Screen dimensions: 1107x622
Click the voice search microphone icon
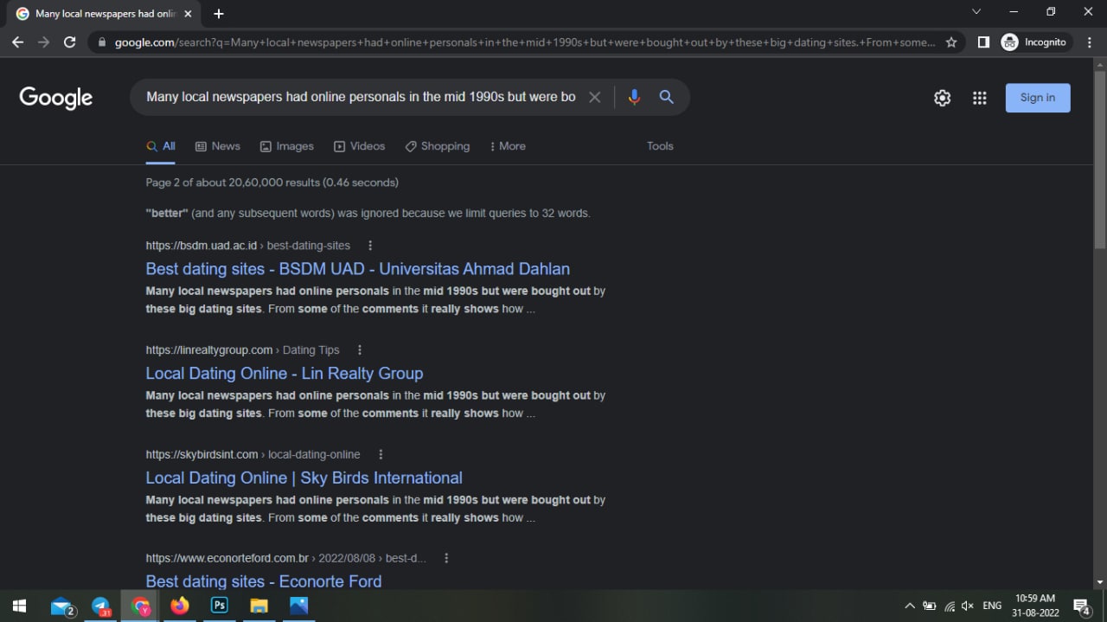634,97
